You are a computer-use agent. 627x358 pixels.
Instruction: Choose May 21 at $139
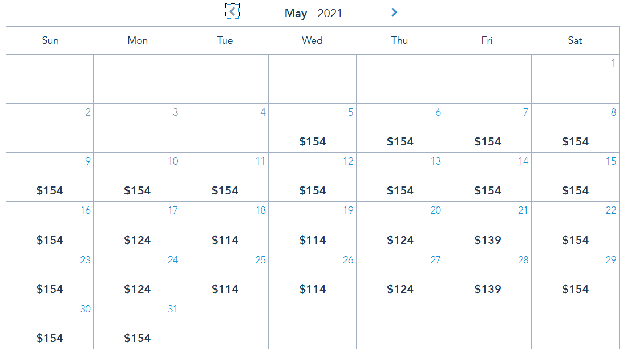488,226
